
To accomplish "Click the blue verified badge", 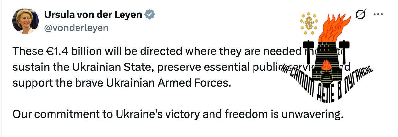I will tap(150, 15).
